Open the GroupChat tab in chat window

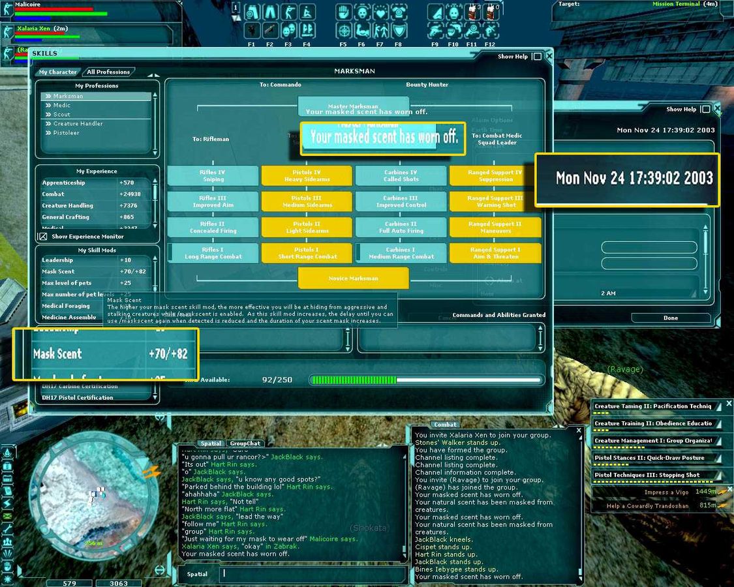point(245,444)
